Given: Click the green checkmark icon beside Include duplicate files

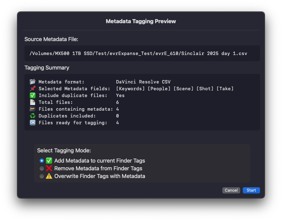Looking at the screenshot, I should point(32,96).
